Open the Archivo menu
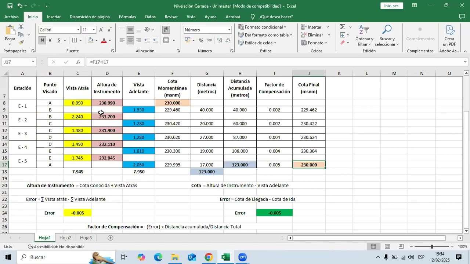 [11, 17]
